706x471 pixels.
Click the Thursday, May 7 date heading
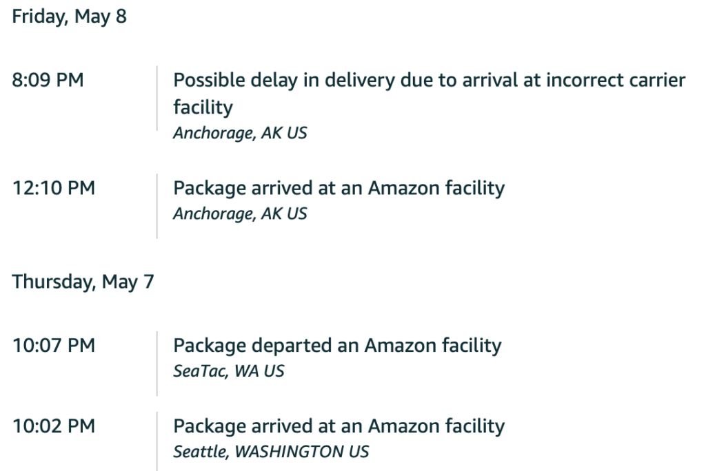pos(83,282)
